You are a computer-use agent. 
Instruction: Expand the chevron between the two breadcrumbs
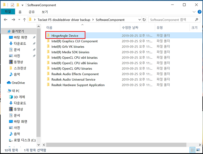pyautogui.click(x=93, y=20)
